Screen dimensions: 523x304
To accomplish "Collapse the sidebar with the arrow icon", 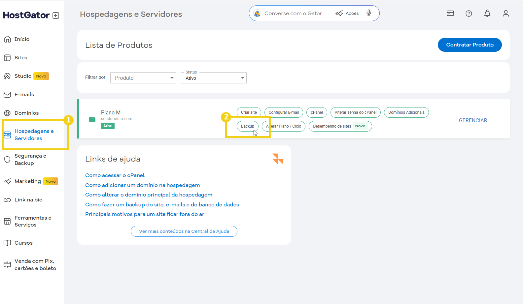I will pyautogui.click(x=56, y=15).
